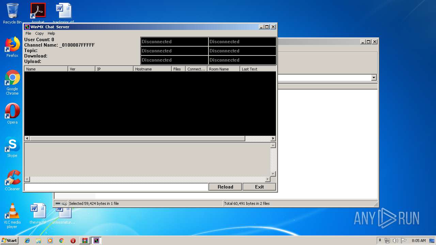The image size is (436, 245).
Task: Launch Internet Explorer from the taskbar
Action: tap(27, 241)
